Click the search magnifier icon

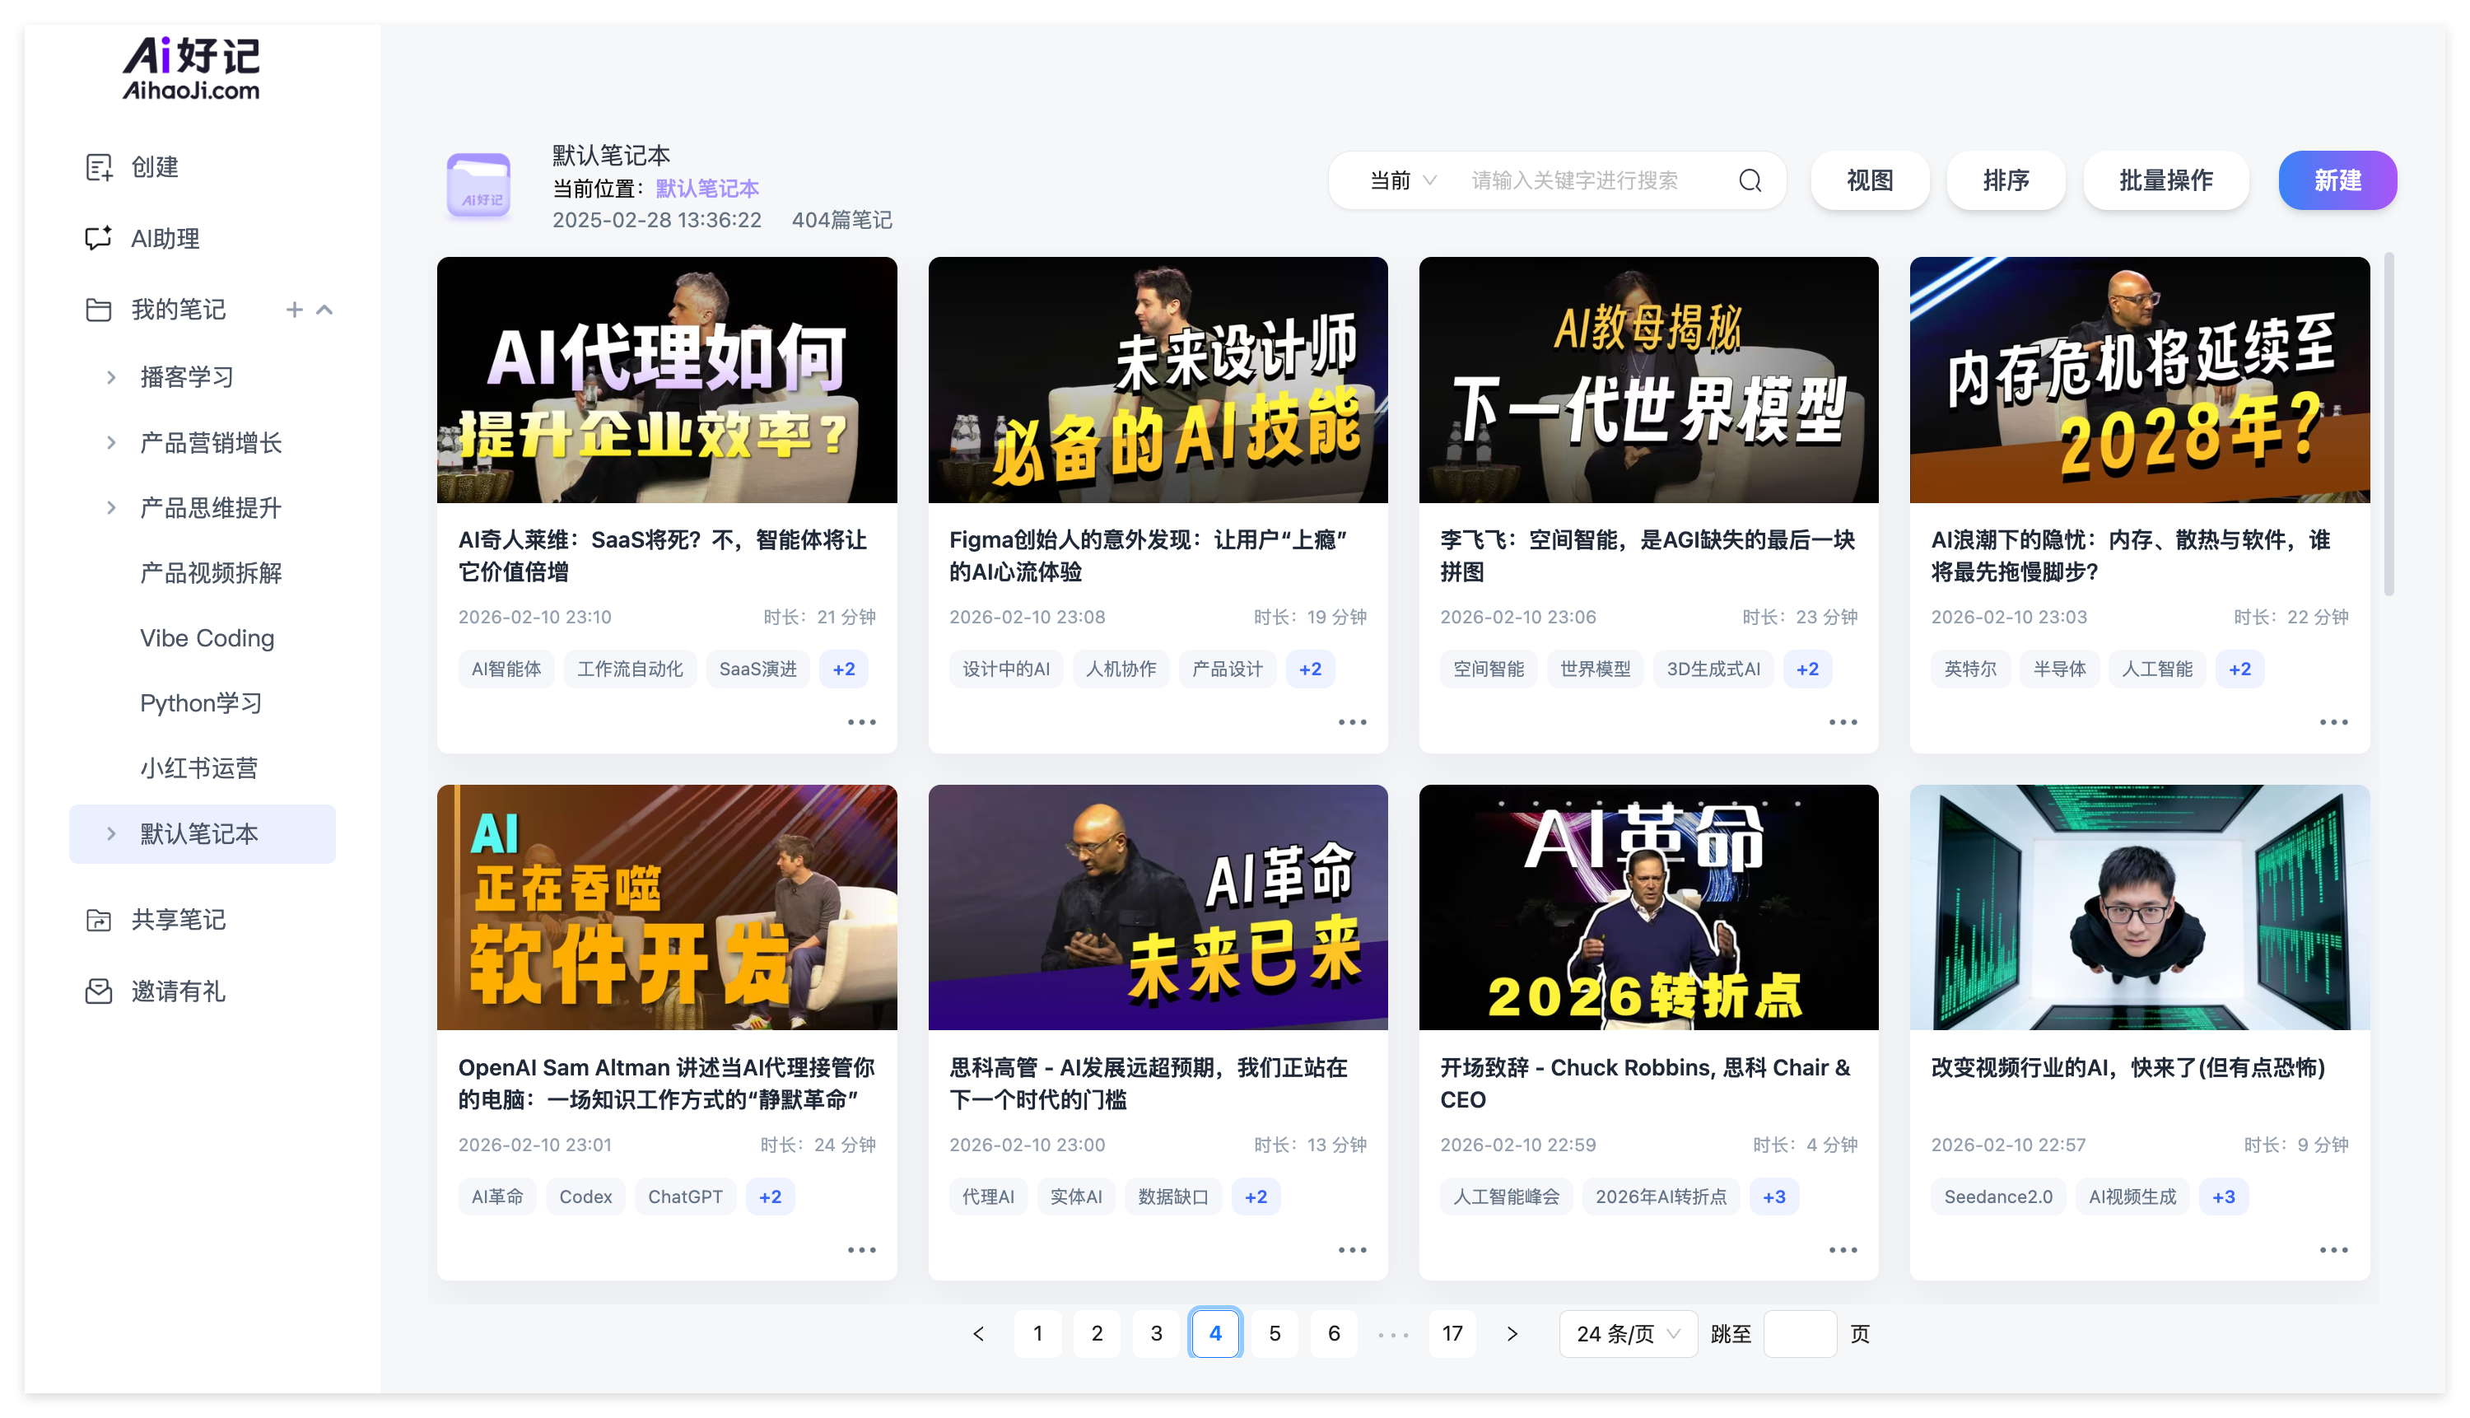point(1750,180)
